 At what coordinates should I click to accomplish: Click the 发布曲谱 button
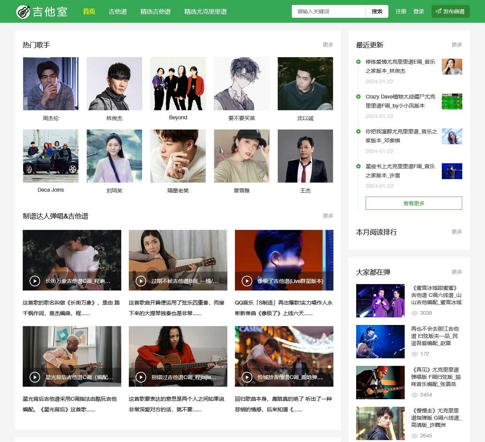point(451,11)
